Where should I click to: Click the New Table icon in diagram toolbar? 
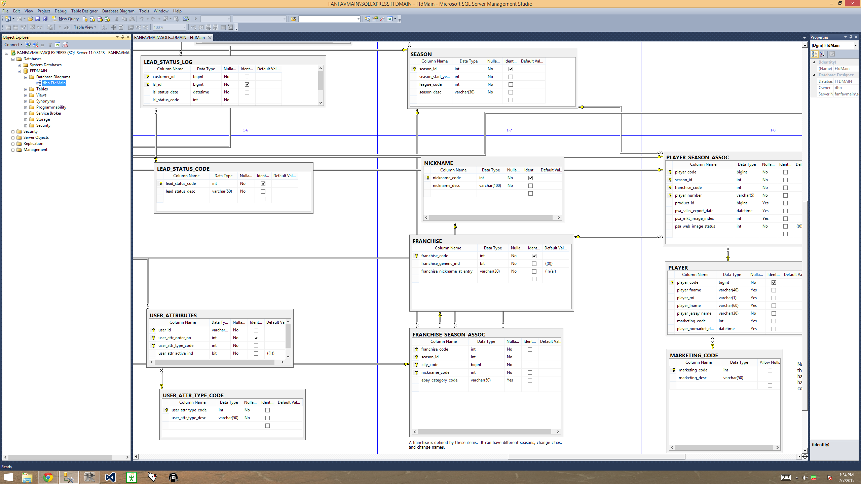(8, 28)
